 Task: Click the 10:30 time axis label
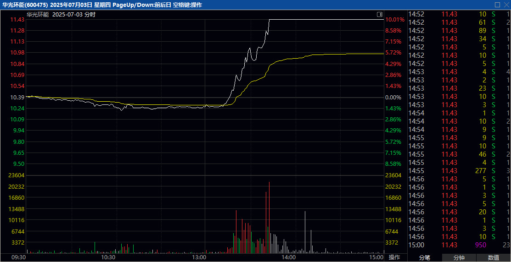tap(108, 257)
